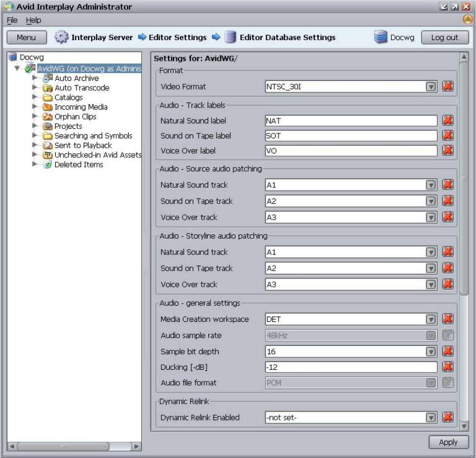Open the Dynamic Relink Enabled dropdown
The height and width of the screenshot is (458, 476).
[431, 418]
